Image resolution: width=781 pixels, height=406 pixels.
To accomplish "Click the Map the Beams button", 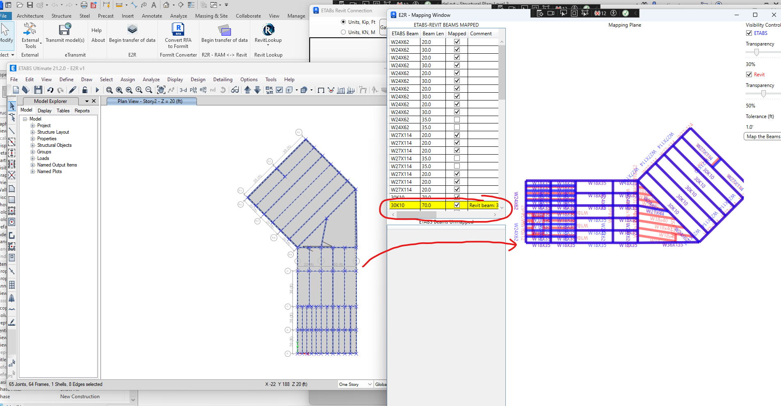I will coord(763,137).
